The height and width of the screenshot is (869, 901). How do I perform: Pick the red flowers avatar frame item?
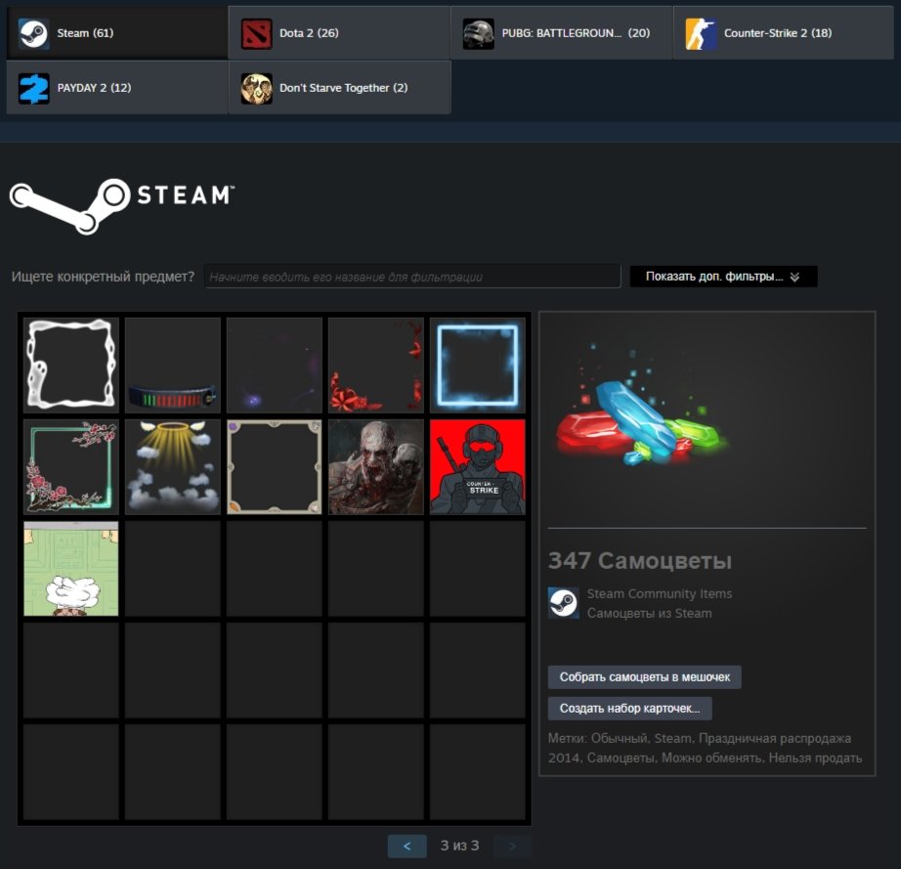click(376, 365)
